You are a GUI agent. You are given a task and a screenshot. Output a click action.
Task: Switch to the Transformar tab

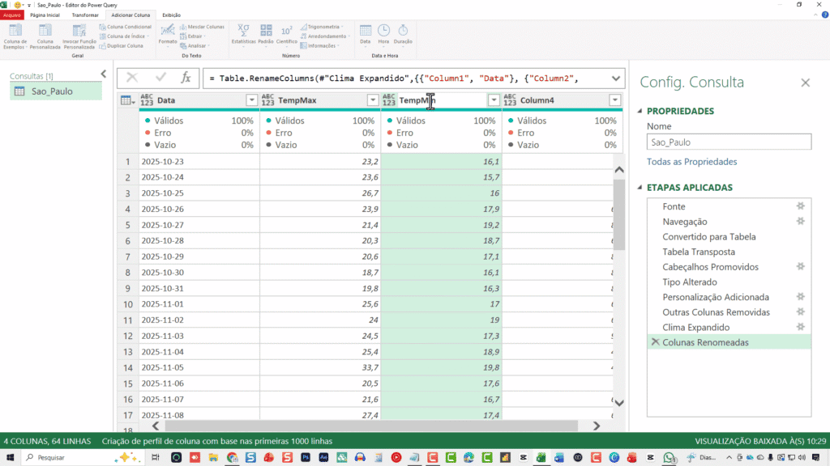pos(85,15)
